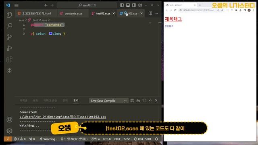Toggle the primary sidebar layout icon
The width and height of the screenshot is (258, 145).
pyautogui.click(x=122, y=5)
